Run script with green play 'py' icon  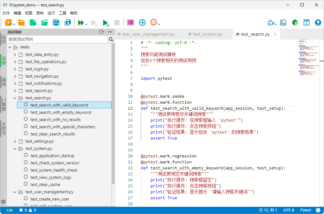(106, 23)
